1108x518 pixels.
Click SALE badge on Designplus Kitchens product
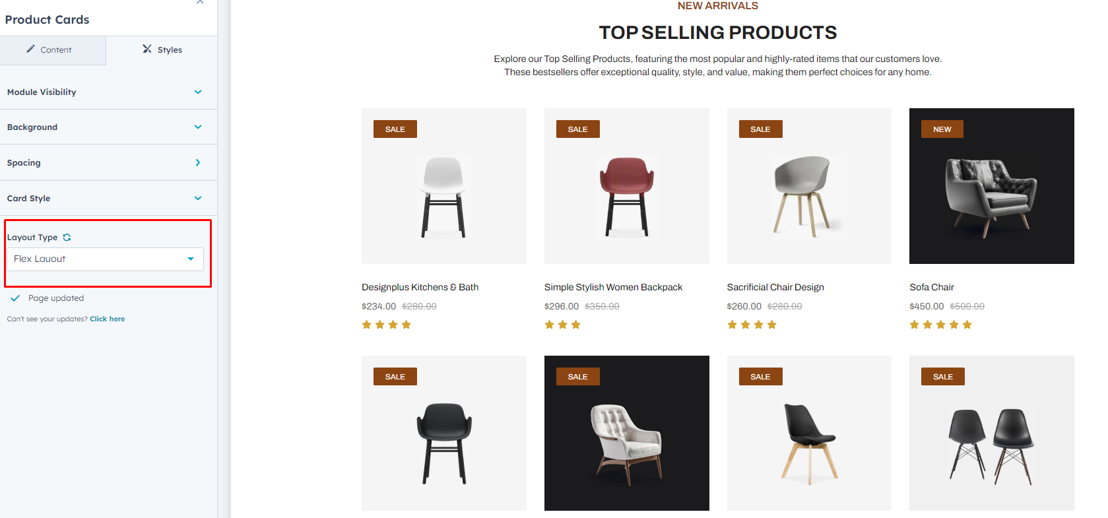tap(395, 129)
